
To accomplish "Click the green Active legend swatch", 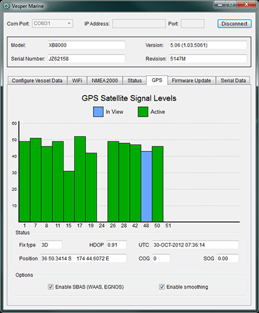I will [x=143, y=112].
